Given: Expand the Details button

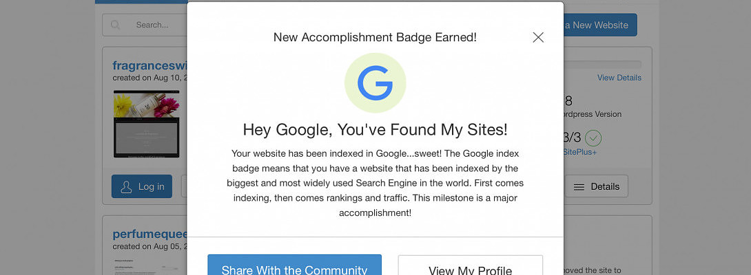Looking at the screenshot, I should click(596, 186).
